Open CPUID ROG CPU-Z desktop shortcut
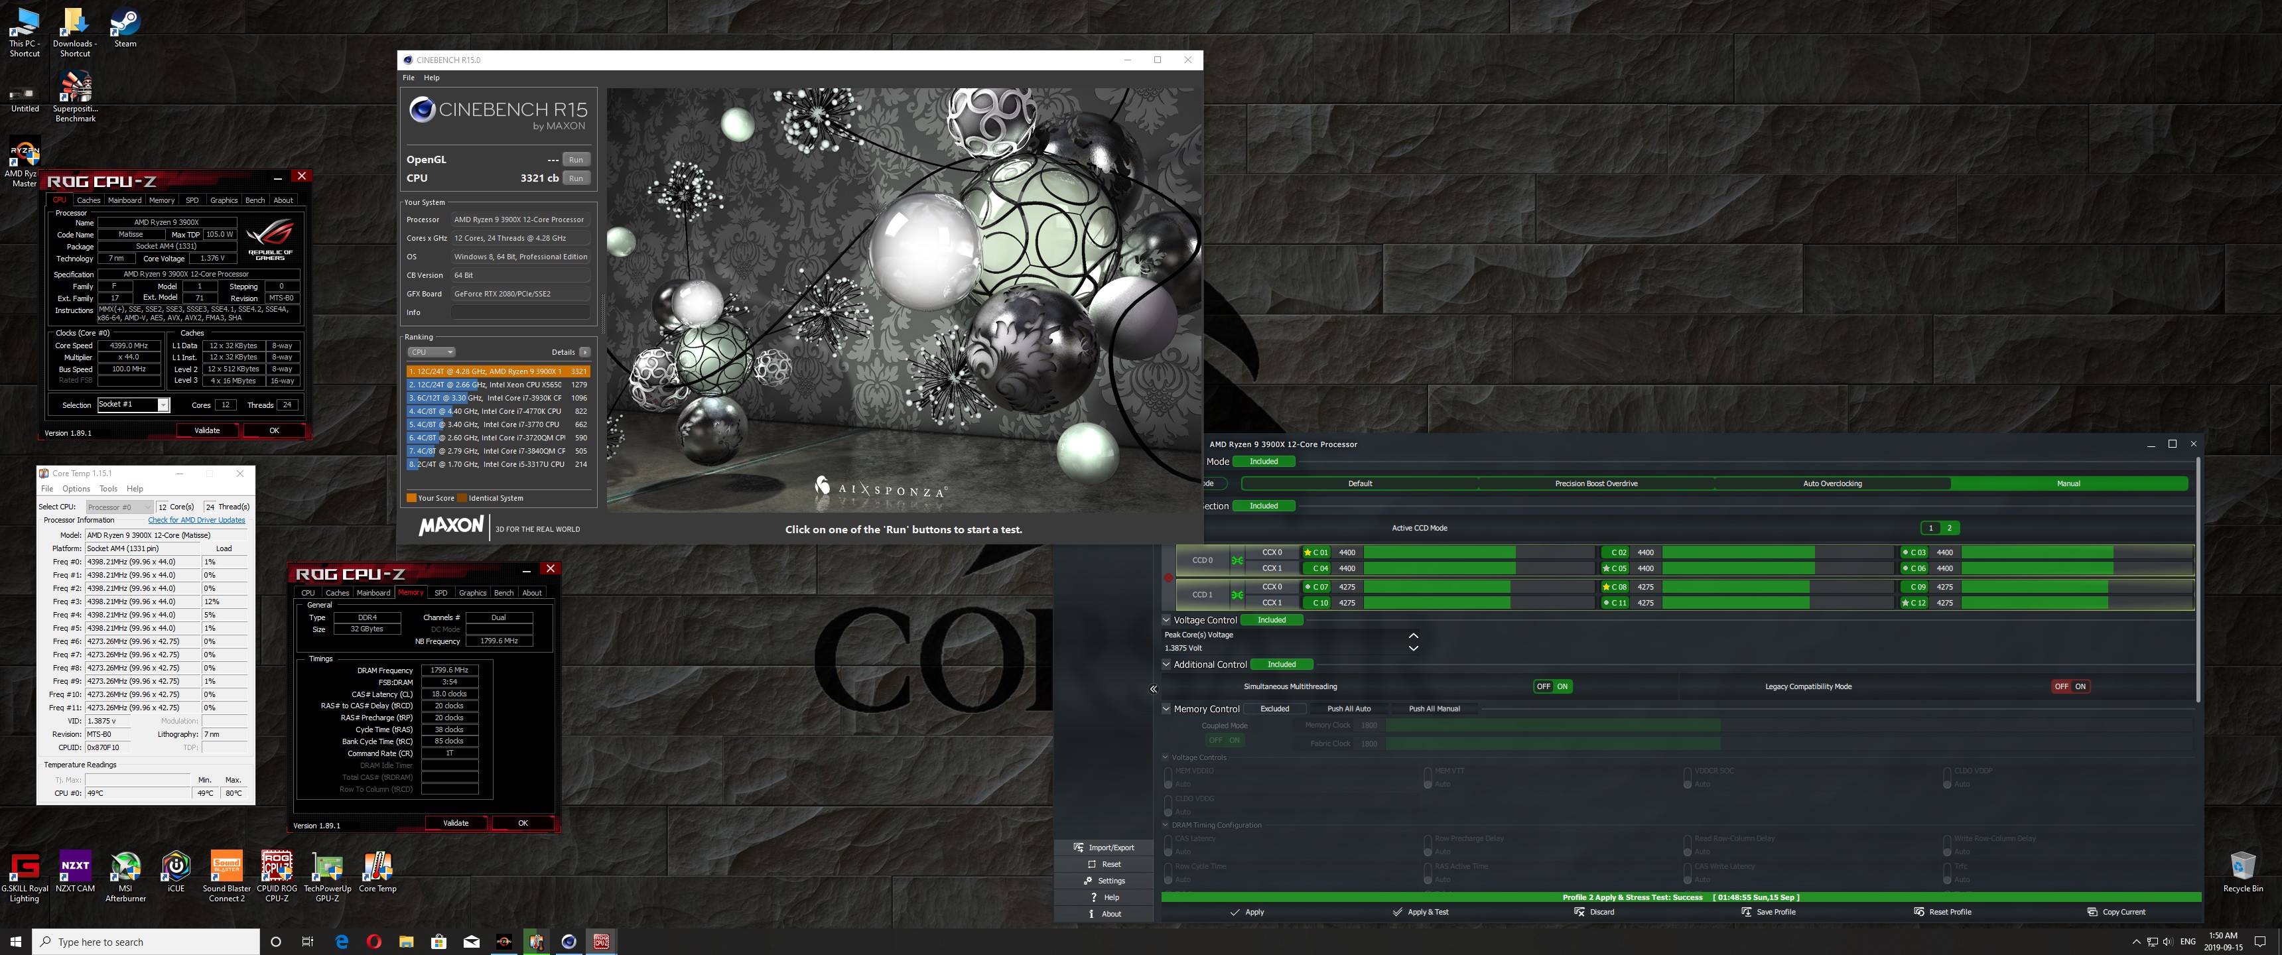 (x=277, y=877)
